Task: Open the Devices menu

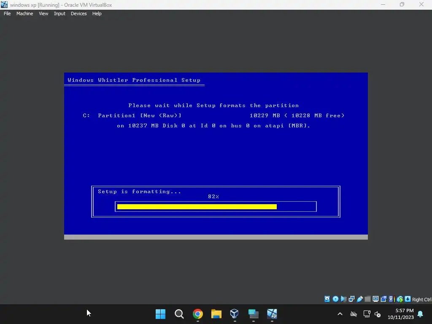Action: pyautogui.click(x=79, y=13)
